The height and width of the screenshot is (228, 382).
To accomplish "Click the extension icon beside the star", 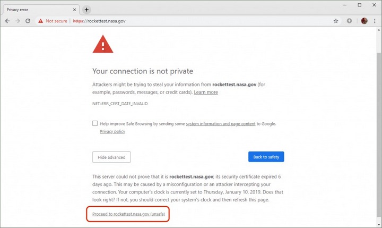I will point(350,21).
